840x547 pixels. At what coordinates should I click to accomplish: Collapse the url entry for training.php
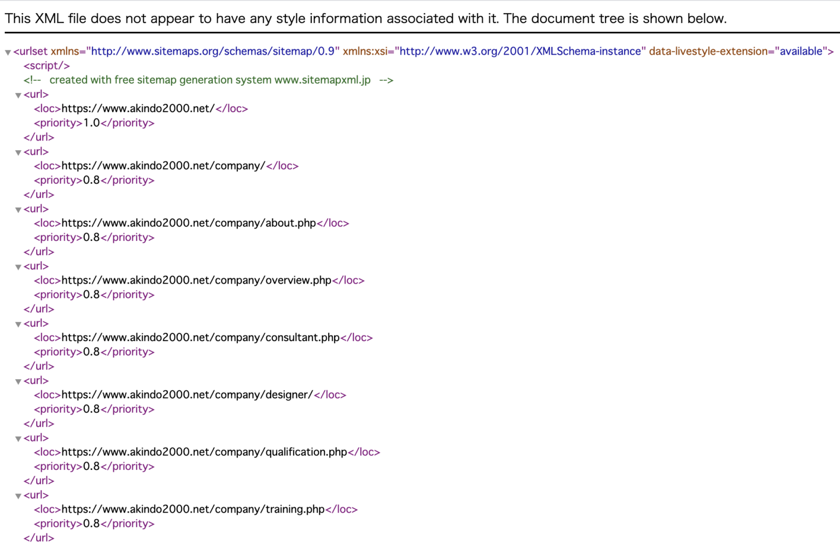point(18,496)
